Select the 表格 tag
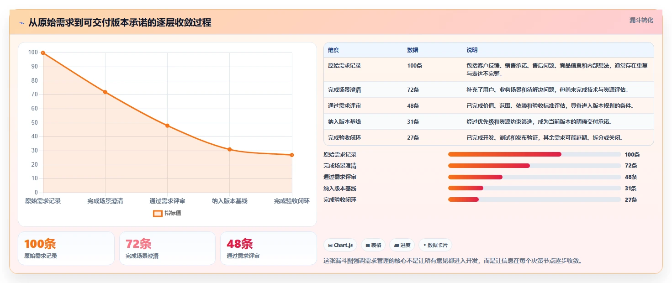This screenshot has height=283, width=672. (x=373, y=245)
